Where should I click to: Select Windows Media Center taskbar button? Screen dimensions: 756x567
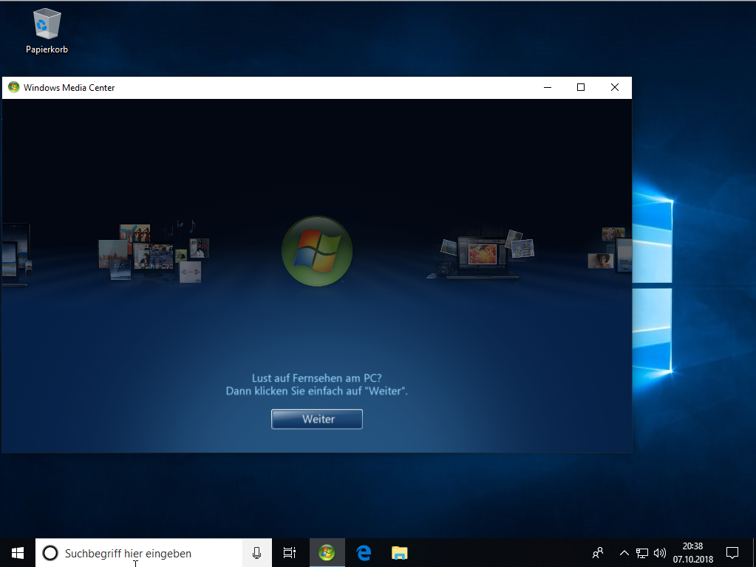327,553
